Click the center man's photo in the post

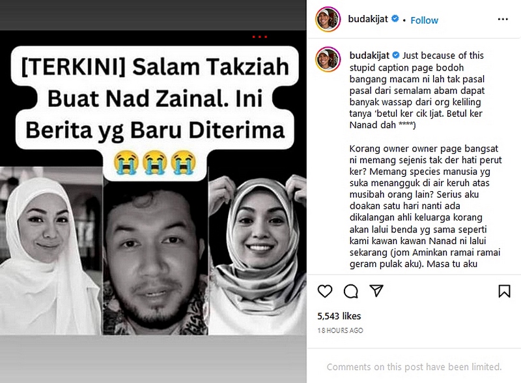click(x=155, y=258)
